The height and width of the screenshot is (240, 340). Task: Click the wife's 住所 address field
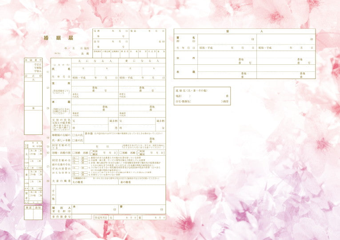coord(142,84)
